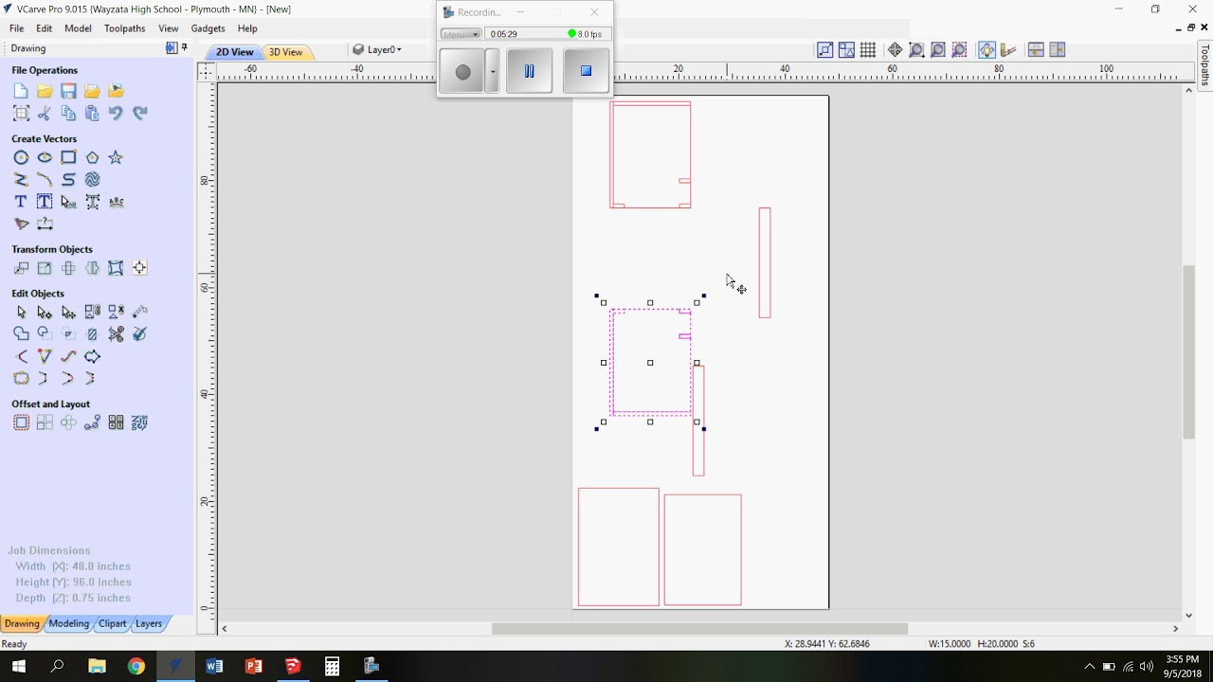Switch to the Modeling tab
1213x682 pixels.
(68, 623)
